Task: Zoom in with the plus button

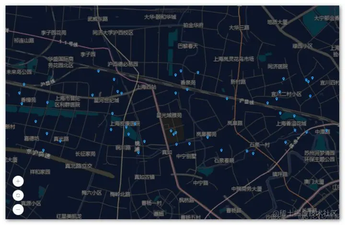Action: click(x=18, y=181)
